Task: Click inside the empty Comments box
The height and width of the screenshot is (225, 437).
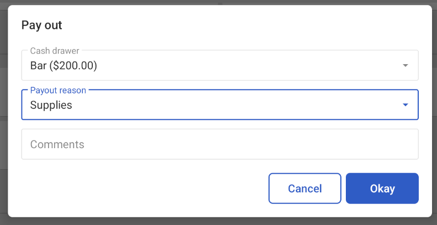Action: click(x=220, y=144)
